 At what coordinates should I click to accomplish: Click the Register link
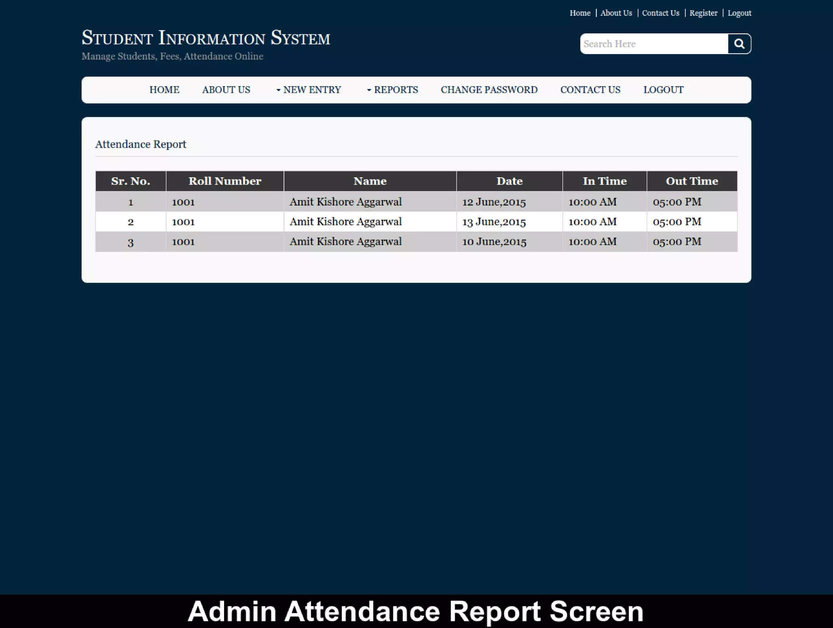click(x=703, y=13)
